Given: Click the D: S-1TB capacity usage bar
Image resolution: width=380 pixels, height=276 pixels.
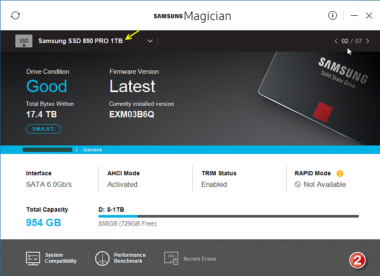Looking at the screenshot, I should coord(229,216).
